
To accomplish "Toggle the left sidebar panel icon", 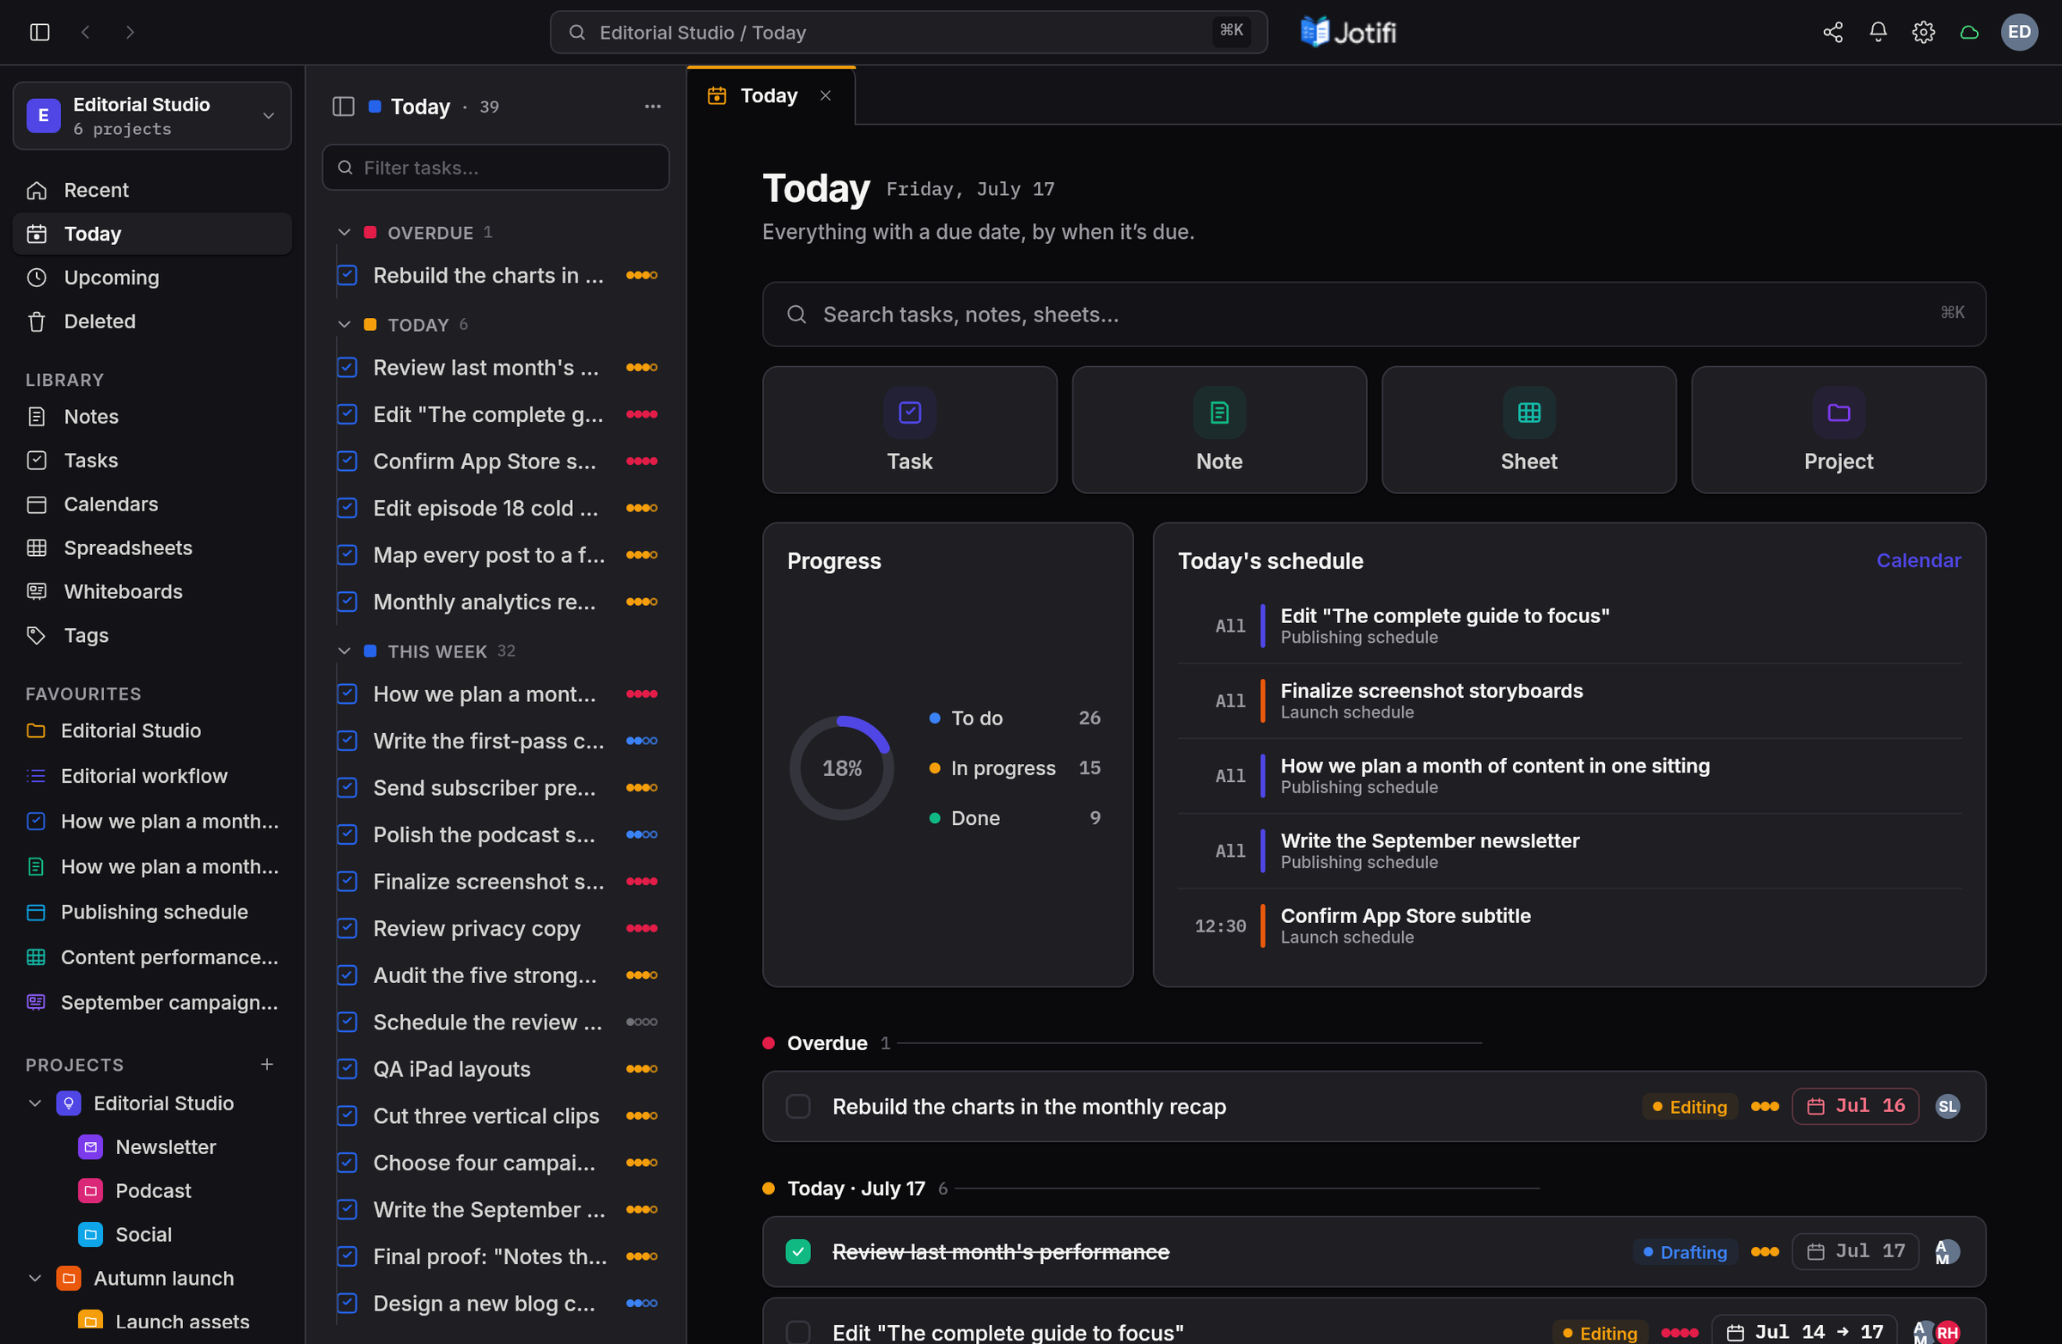I will point(40,32).
